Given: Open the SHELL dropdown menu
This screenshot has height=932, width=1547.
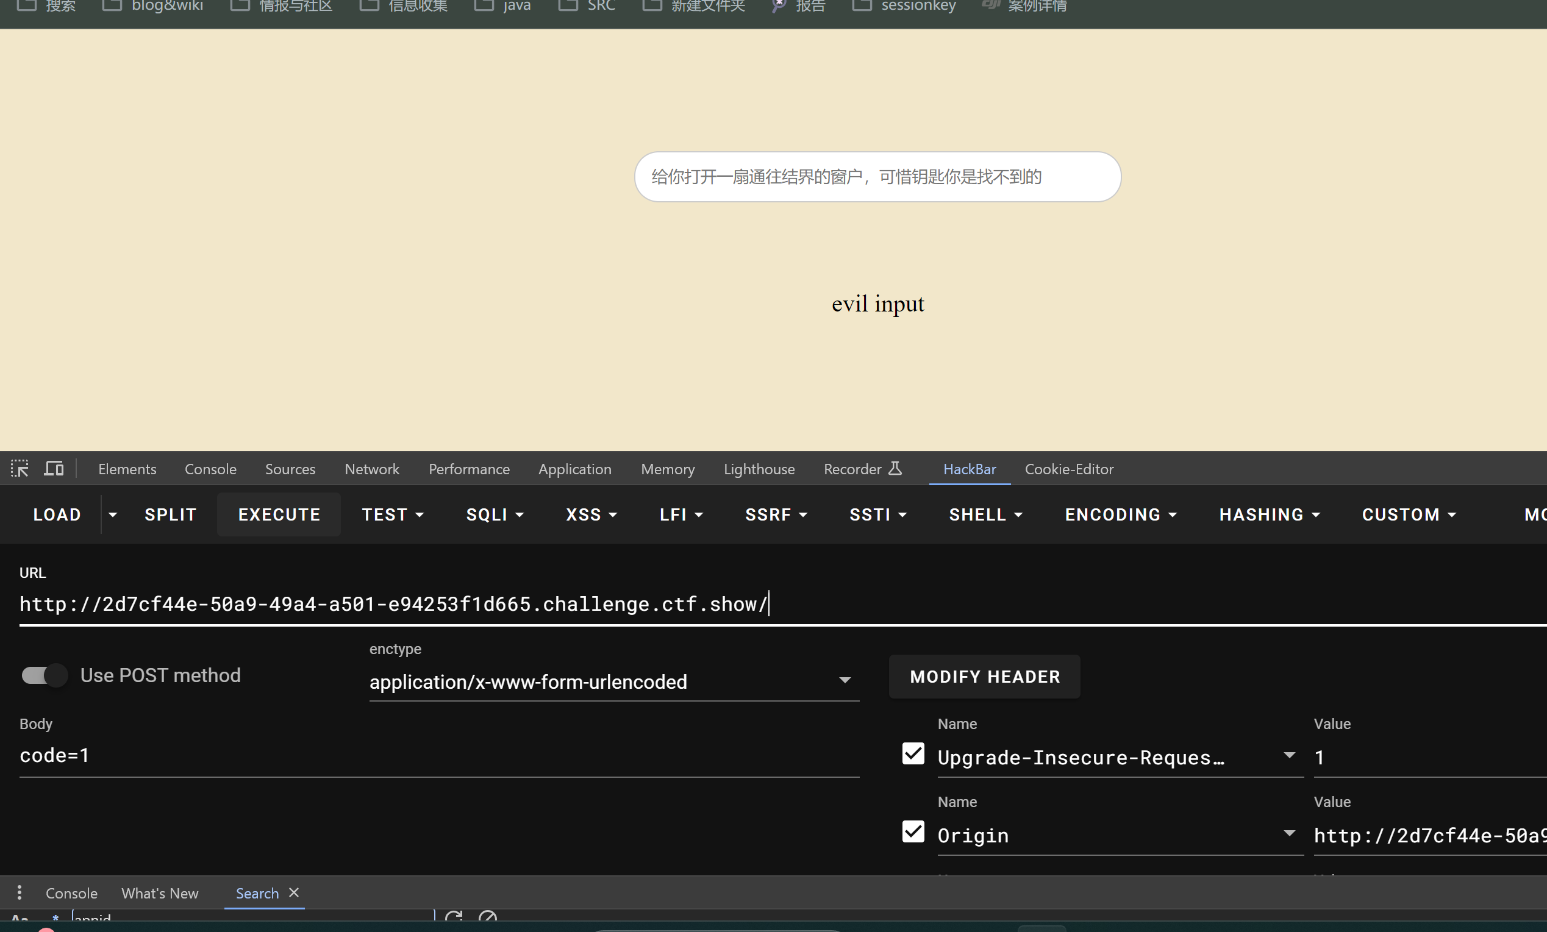Looking at the screenshot, I should pos(986,514).
